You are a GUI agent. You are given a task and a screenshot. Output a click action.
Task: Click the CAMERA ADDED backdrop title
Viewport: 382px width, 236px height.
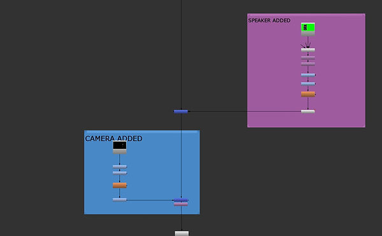pos(113,139)
